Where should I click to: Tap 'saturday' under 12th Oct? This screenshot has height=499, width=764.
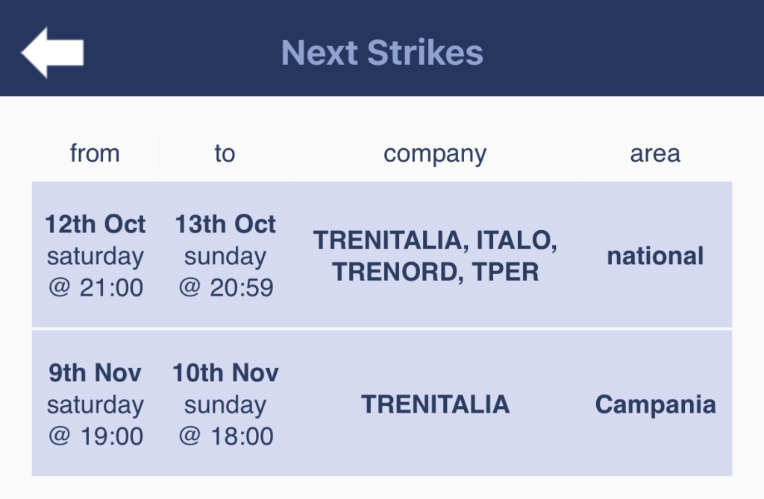tap(95, 256)
